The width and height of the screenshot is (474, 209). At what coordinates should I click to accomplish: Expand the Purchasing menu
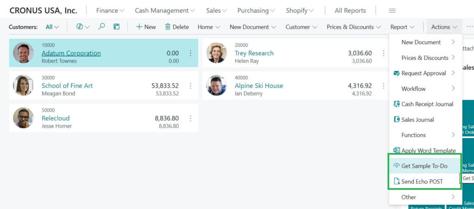click(256, 11)
